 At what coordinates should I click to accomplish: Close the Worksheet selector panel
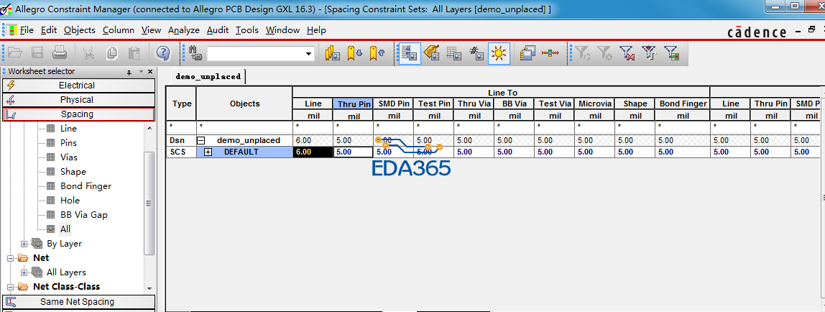pyautogui.click(x=150, y=72)
